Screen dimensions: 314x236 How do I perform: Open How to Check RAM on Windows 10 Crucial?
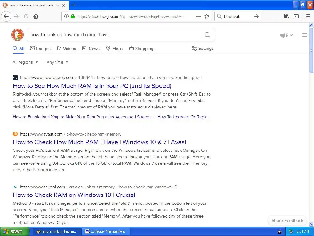click(x=74, y=195)
